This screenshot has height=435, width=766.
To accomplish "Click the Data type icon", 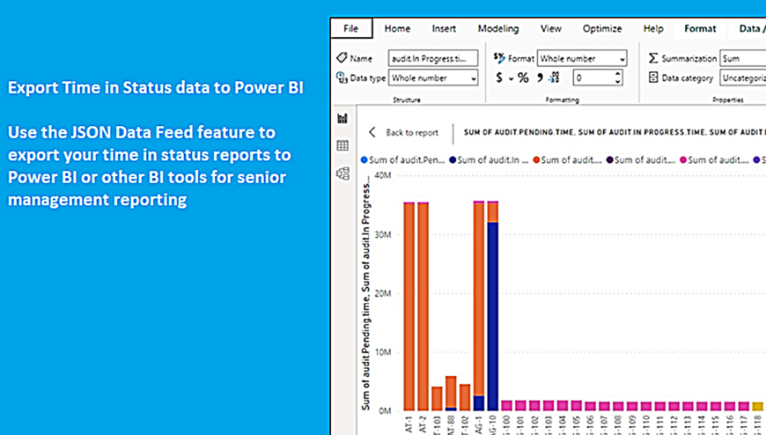I will click(x=342, y=77).
